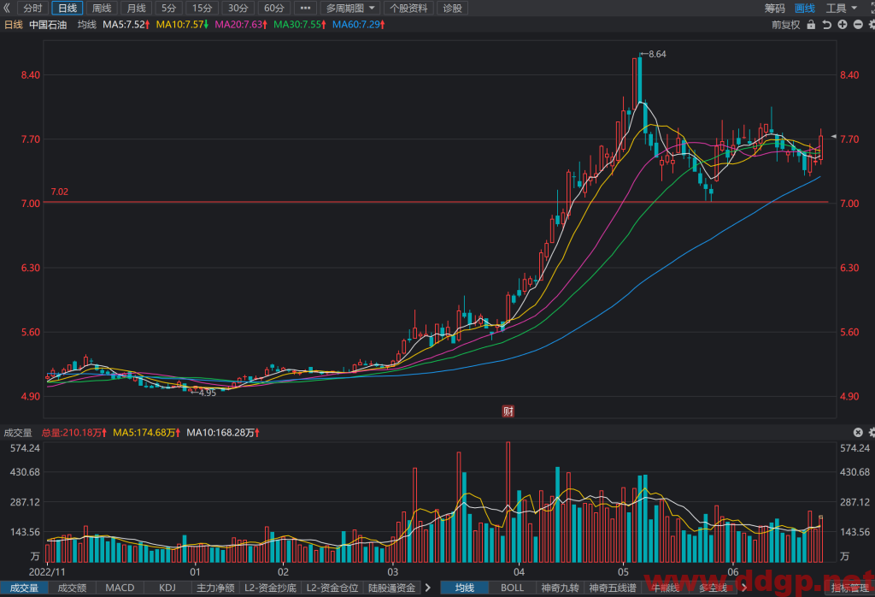Zoom out chart with minus icon
Viewport: 875px width, 597px height.
coord(858,25)
